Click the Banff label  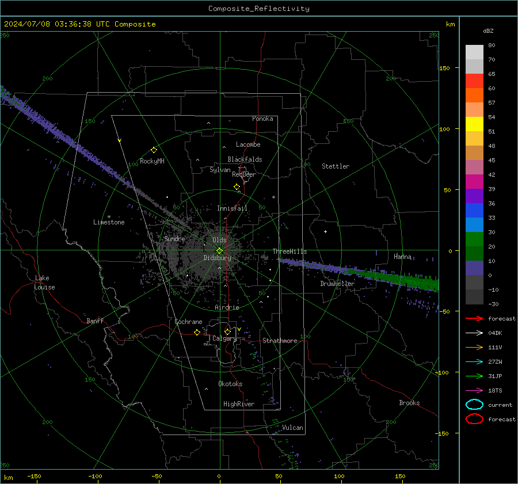tap(95, 321)
